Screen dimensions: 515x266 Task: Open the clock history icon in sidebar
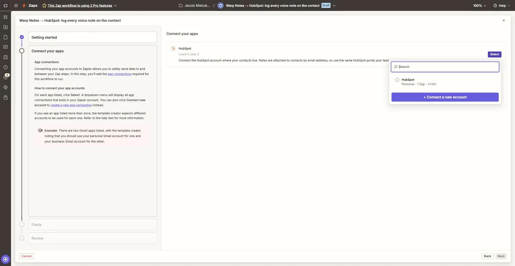6,67
